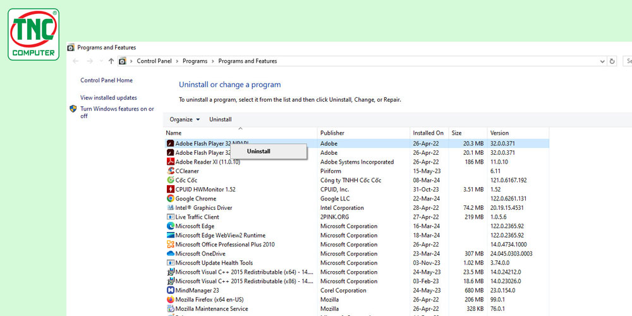Screen dimensions: 632x316
Task: Click the search box in the window
Action: [628, 61]
